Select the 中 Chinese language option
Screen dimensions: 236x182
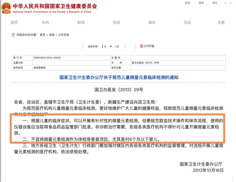225,3
